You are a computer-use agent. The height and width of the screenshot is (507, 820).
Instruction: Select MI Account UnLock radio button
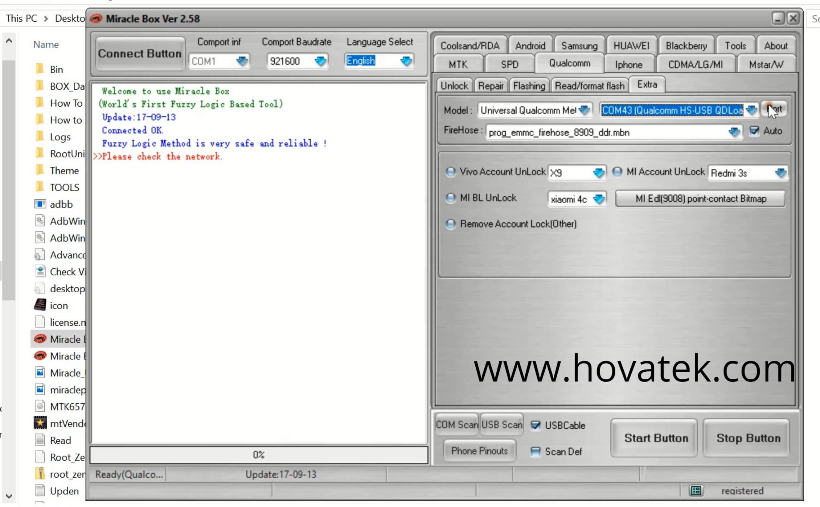(617, 172)
